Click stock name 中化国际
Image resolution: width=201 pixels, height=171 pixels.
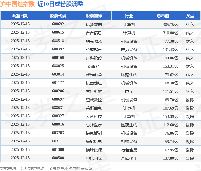click(x=94, y=158)
